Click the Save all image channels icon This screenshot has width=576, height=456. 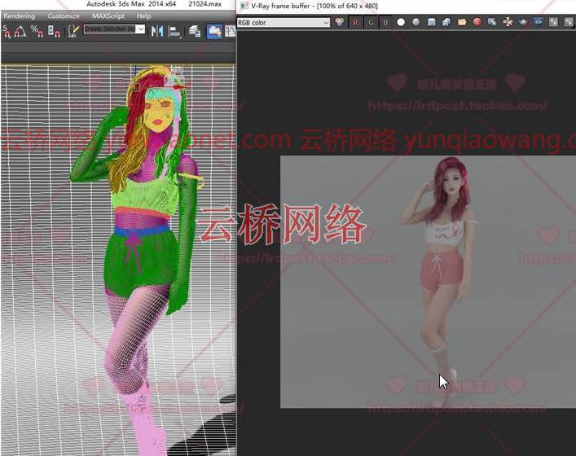[446, 23]
